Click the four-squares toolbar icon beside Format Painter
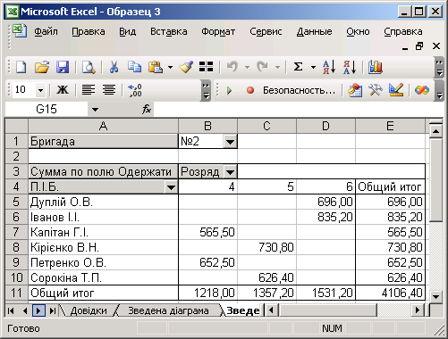Viewport: 448px width, 339px height. point(206,67)
